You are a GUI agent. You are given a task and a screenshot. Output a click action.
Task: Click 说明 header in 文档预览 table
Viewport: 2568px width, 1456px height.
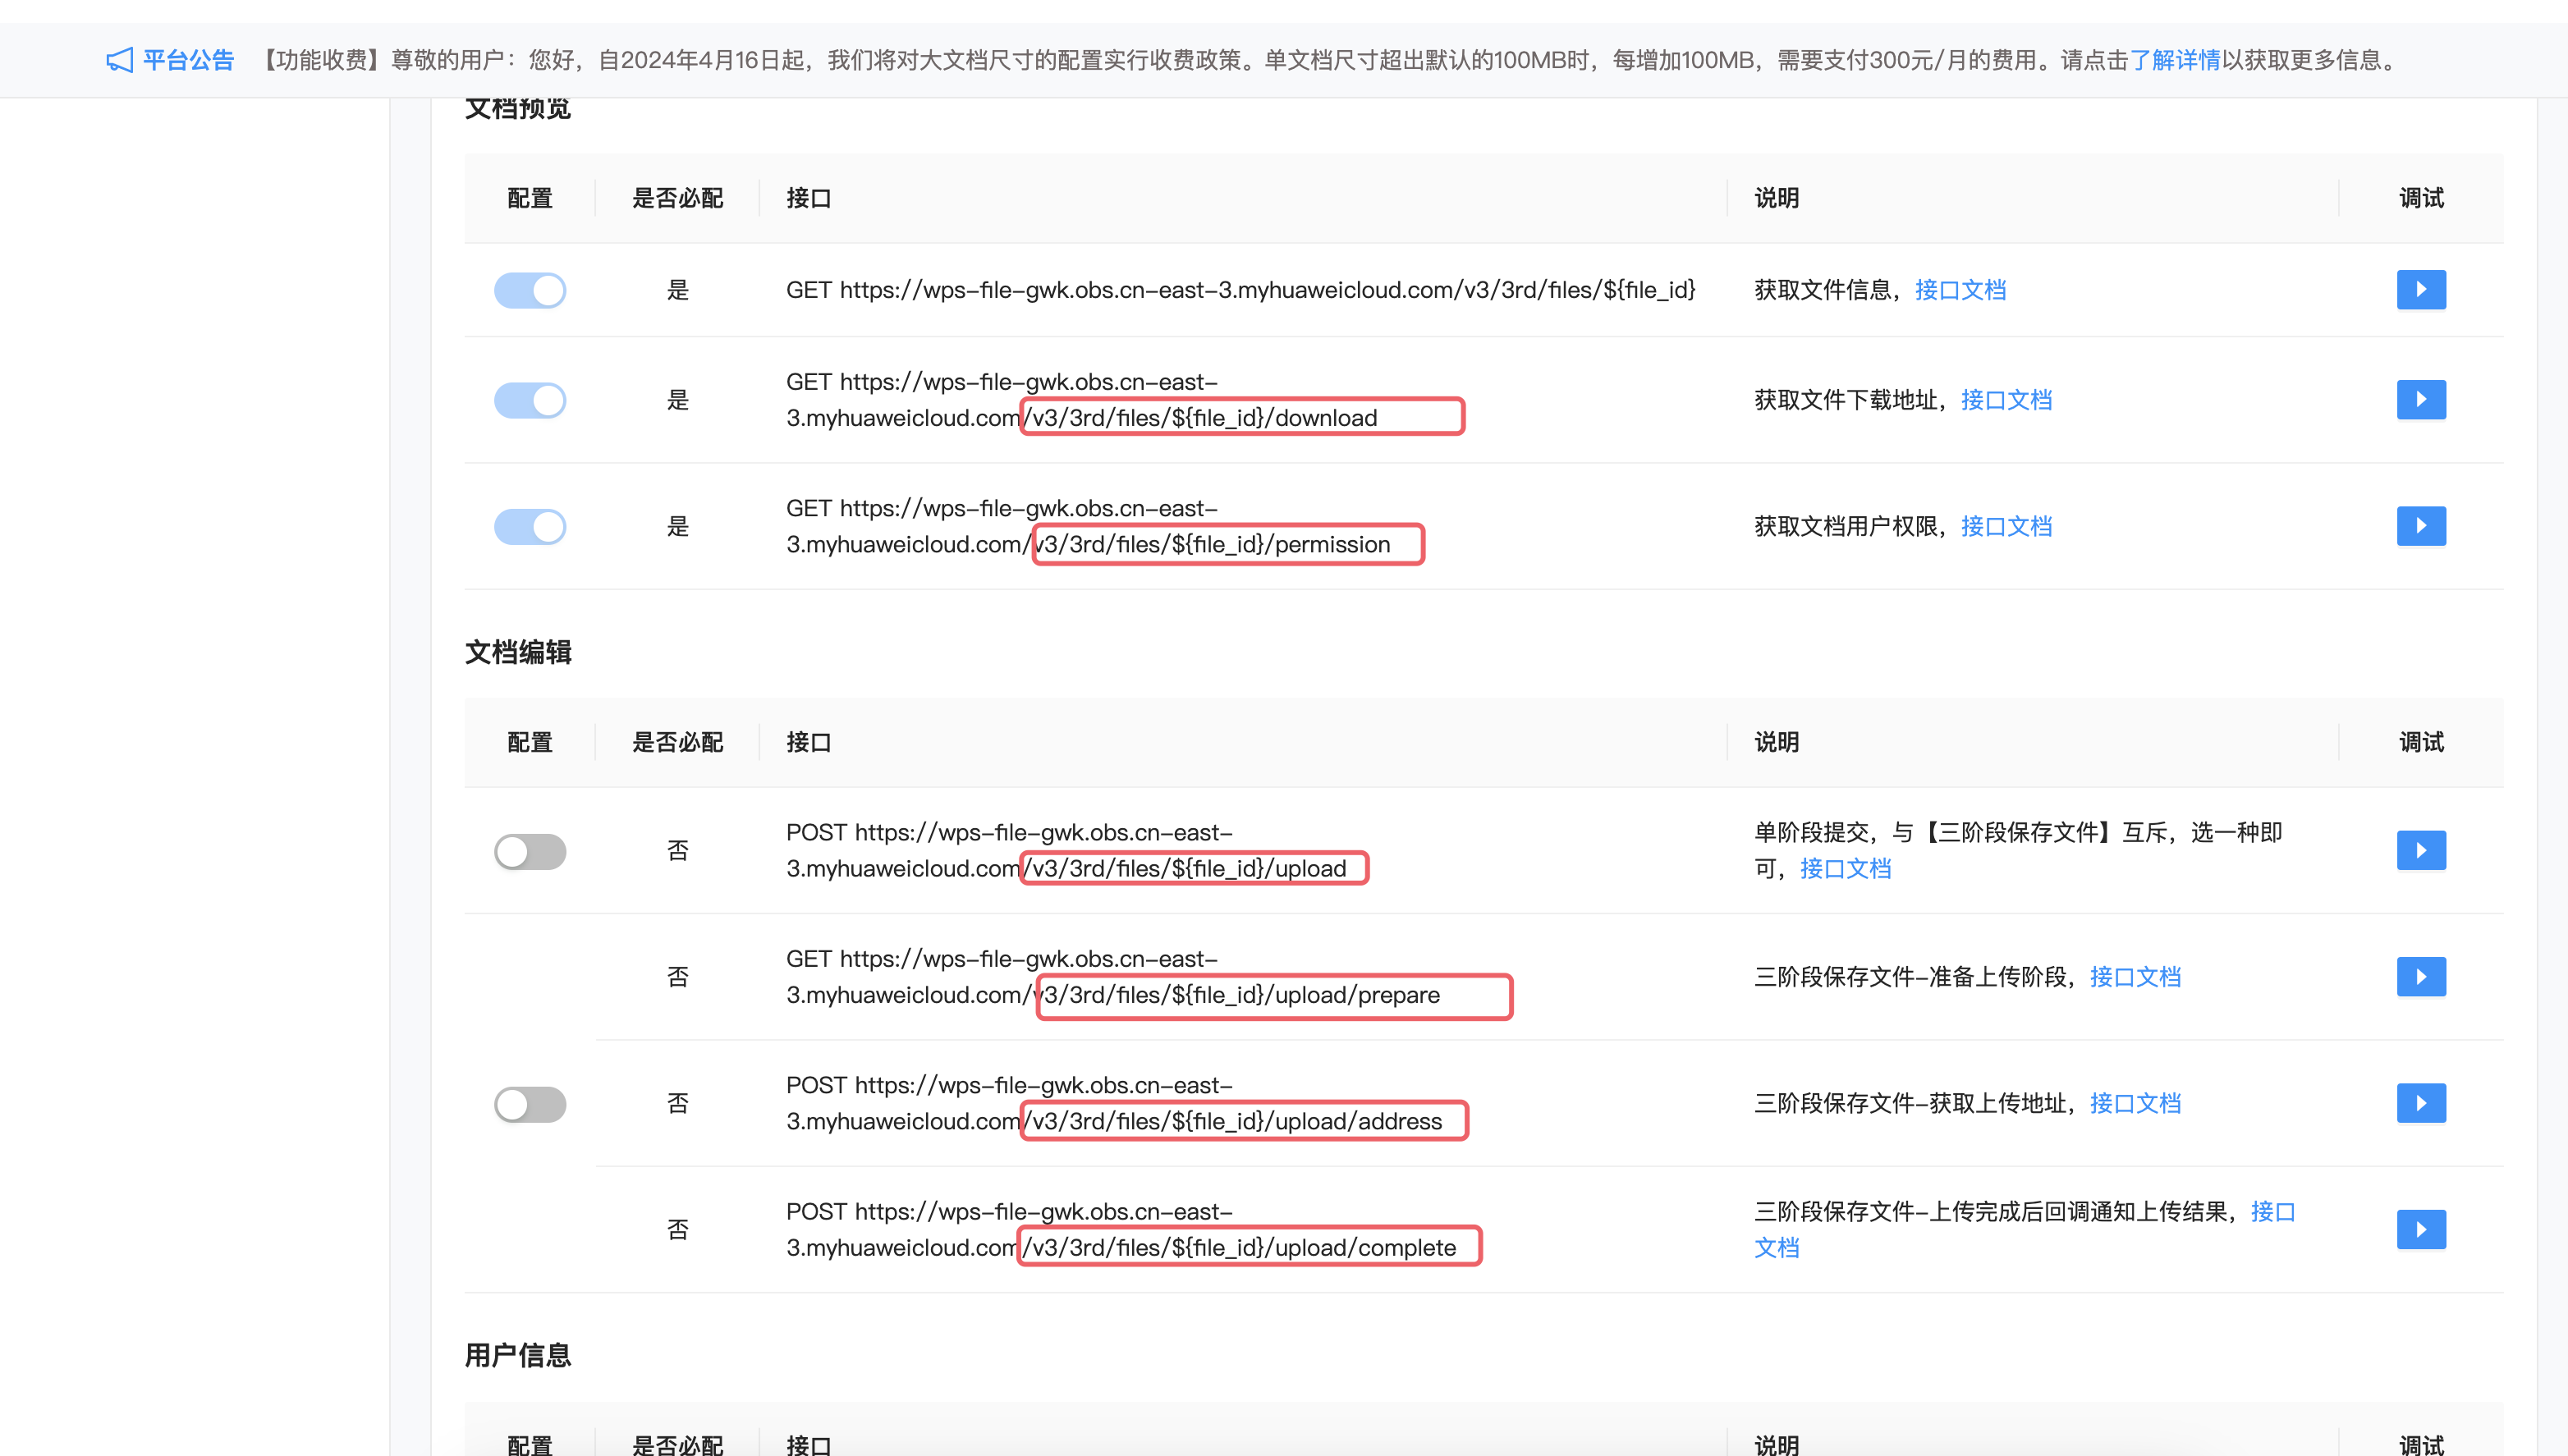tap(1777, 198)
